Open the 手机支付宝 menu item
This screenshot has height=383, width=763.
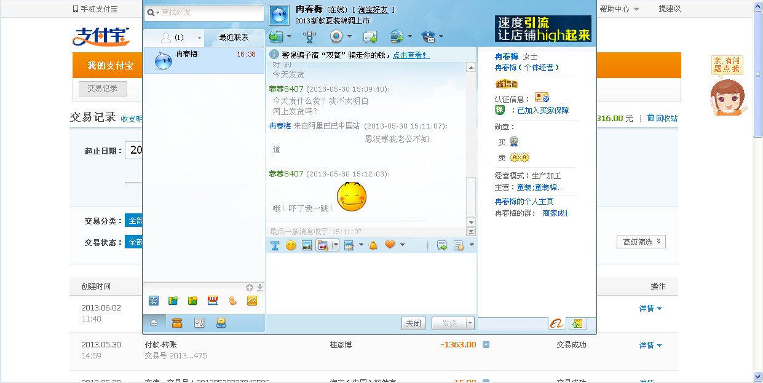[x=95, y=9]
